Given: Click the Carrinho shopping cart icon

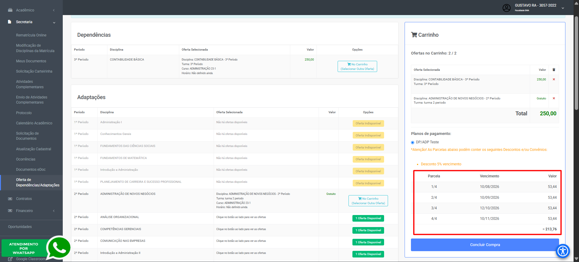Looking at the screenshot, I should (x=414, y=35).
